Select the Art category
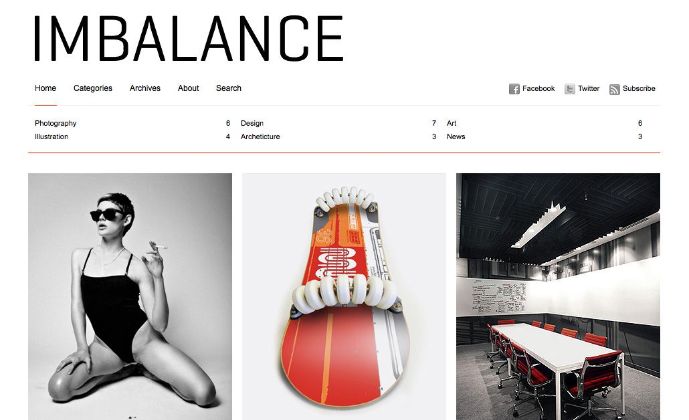Screen dimensions: 689x420 pyautogui.click(x=452, y=123)
